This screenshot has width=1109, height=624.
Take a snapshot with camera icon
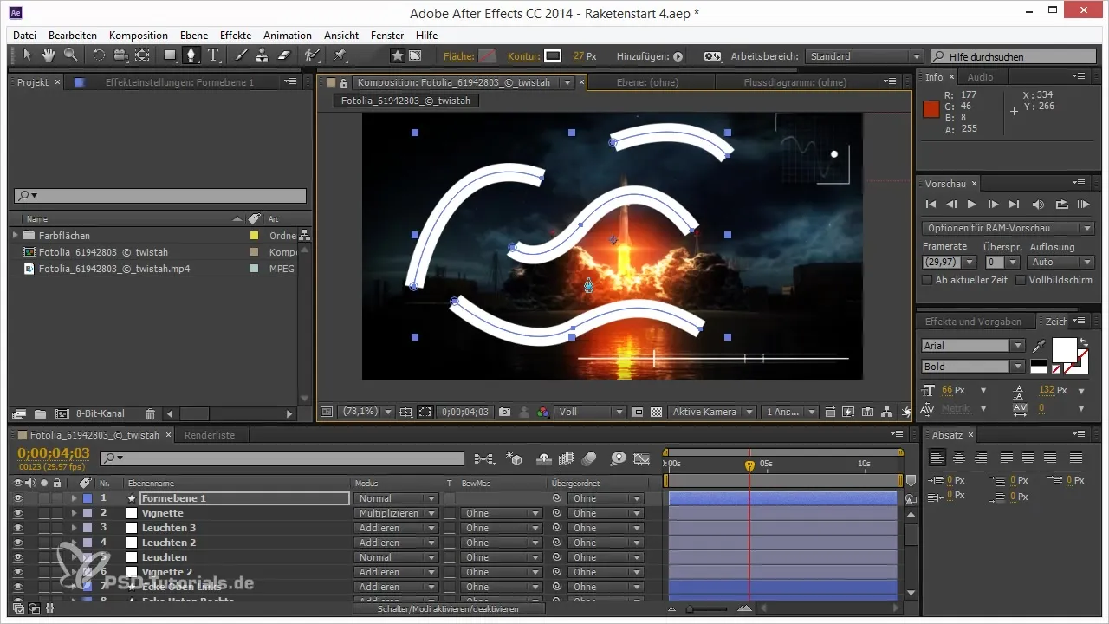[504, 413]
